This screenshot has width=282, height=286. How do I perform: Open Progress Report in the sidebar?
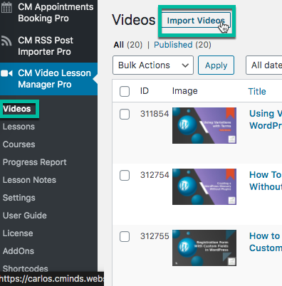pyautogui.click(x=35, y=162)
